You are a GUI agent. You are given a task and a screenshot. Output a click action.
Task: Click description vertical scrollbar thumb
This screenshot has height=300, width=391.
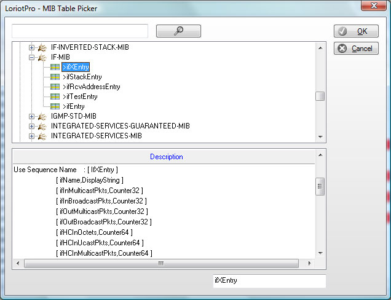tap(320, 186)
